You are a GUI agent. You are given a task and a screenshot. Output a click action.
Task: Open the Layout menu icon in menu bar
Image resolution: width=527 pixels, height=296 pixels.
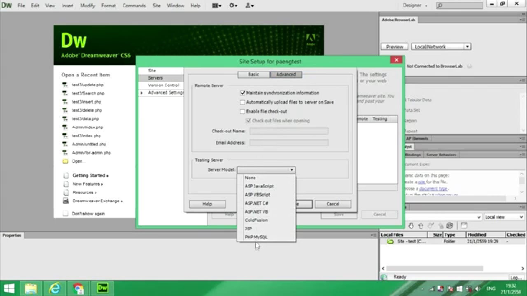(217, 6)
